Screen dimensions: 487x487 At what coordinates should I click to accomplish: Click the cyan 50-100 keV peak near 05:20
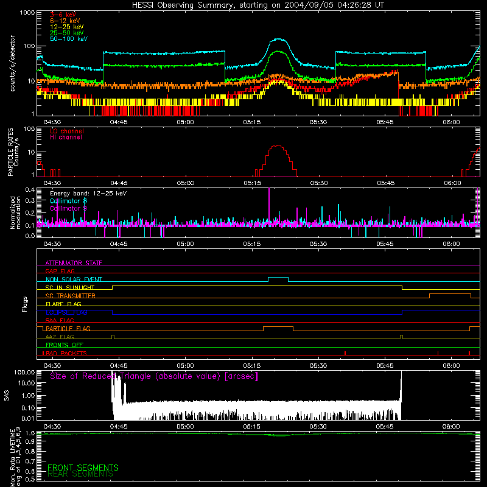(278, 39)
